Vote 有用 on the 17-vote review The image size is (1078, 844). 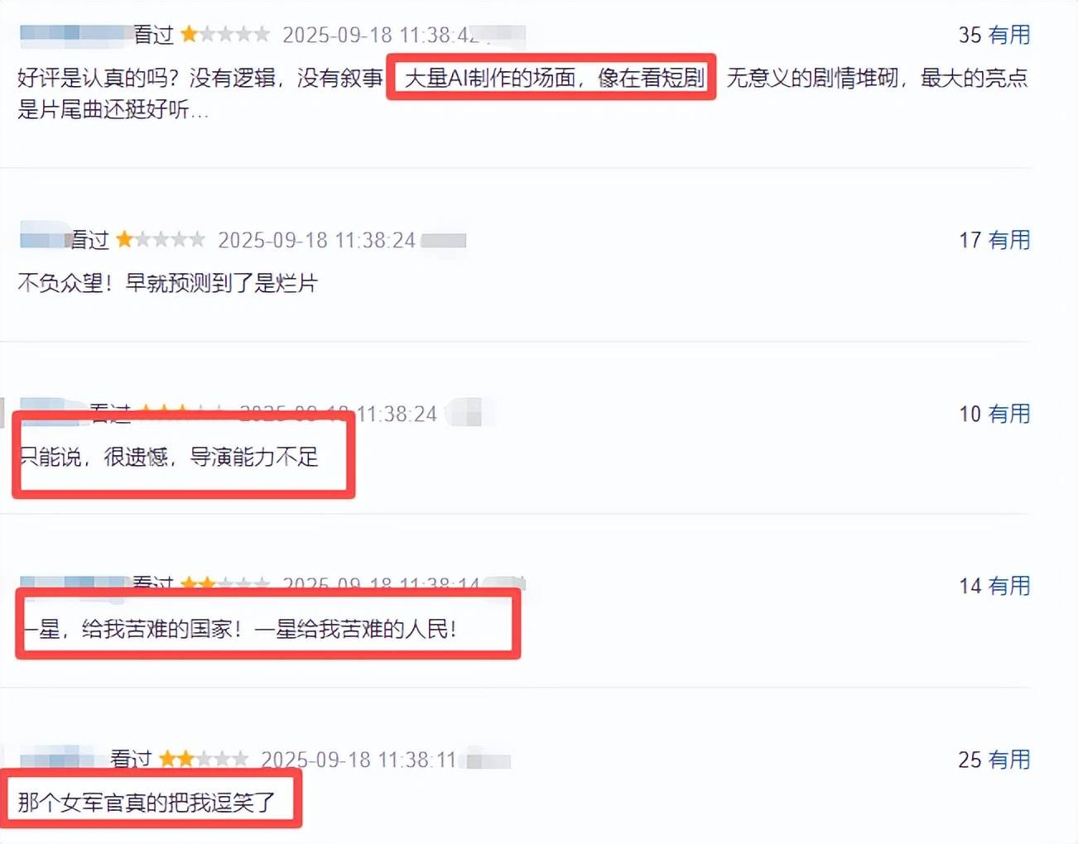(x=1008, y=240)
